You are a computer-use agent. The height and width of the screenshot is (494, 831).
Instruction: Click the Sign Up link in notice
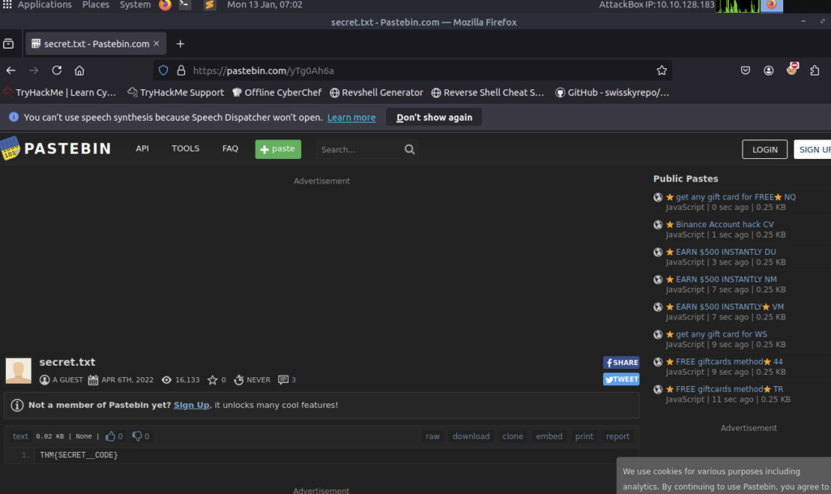coord(192,405)
